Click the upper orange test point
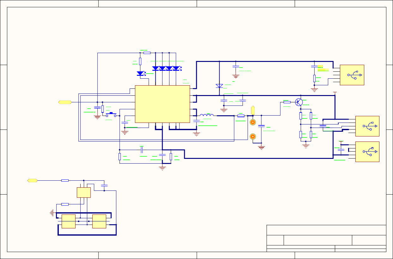 pyautogui.click(x=253, y=122)
